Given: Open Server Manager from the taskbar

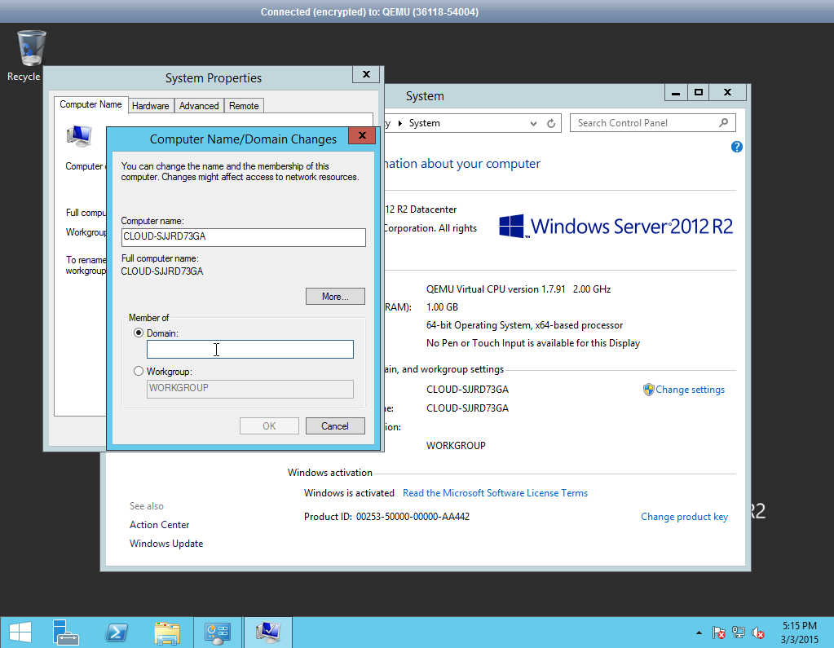Looking at the screenshot, I should [x=65, y=632].
